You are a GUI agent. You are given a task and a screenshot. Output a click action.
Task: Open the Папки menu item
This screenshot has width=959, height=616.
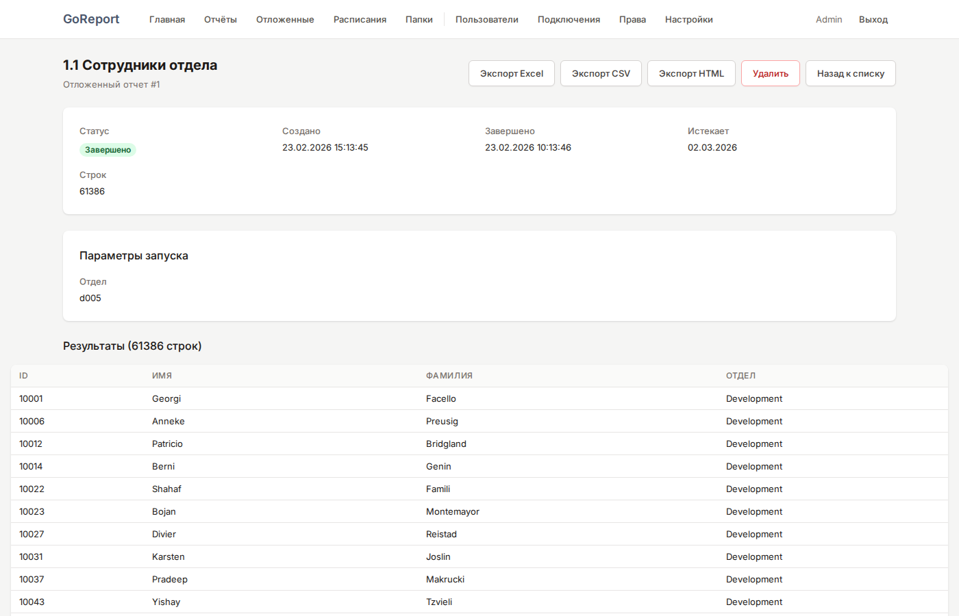[x=419, y=20]
